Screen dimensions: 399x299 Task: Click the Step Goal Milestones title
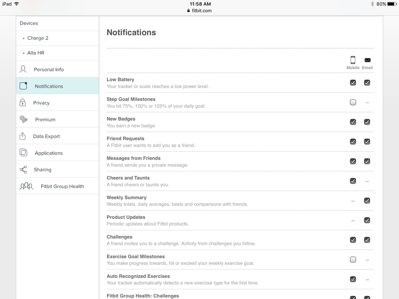coord(131,99)
